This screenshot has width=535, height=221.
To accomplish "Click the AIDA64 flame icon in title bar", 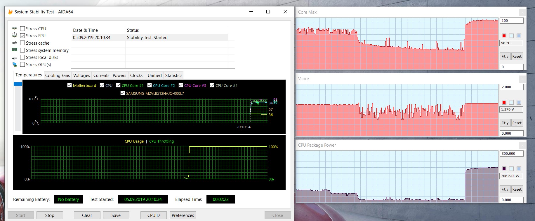I will [10, 12].
